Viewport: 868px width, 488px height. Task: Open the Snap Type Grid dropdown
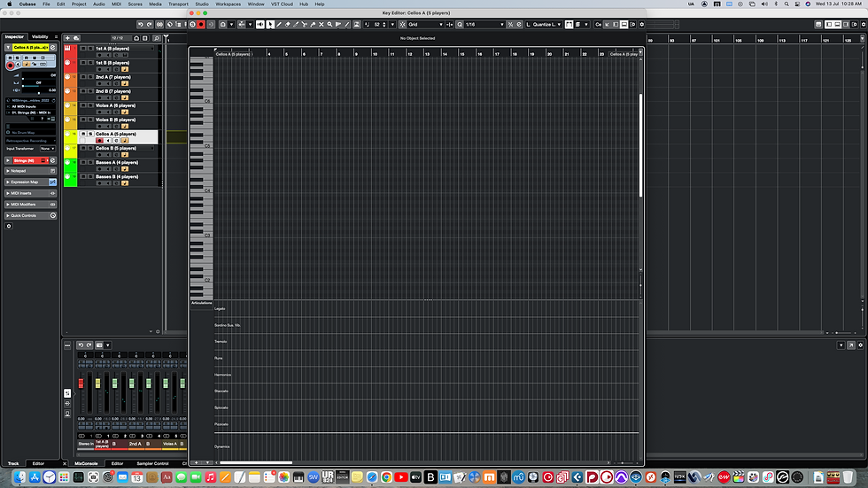[426, 24]
